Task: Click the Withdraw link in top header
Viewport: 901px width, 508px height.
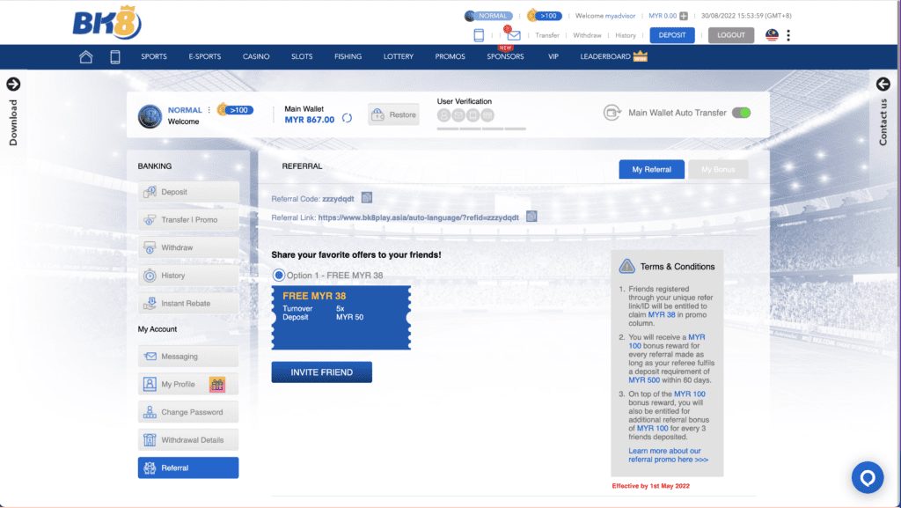Action: pos(587,35)
